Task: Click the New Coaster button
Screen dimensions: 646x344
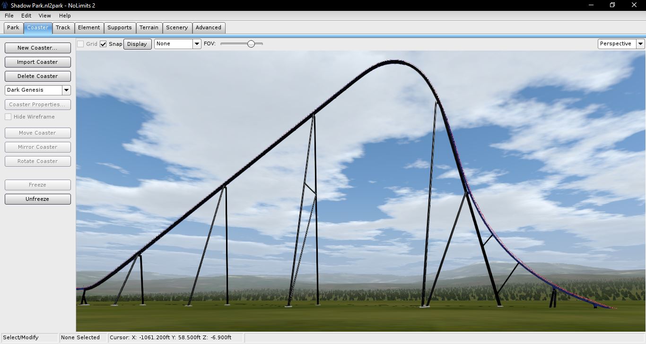Action: click(x=37, y=48)
